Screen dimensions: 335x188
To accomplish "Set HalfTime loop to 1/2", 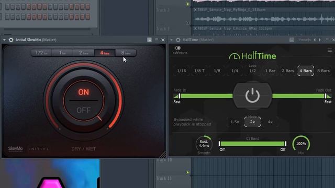I will [x=252, y=71].
